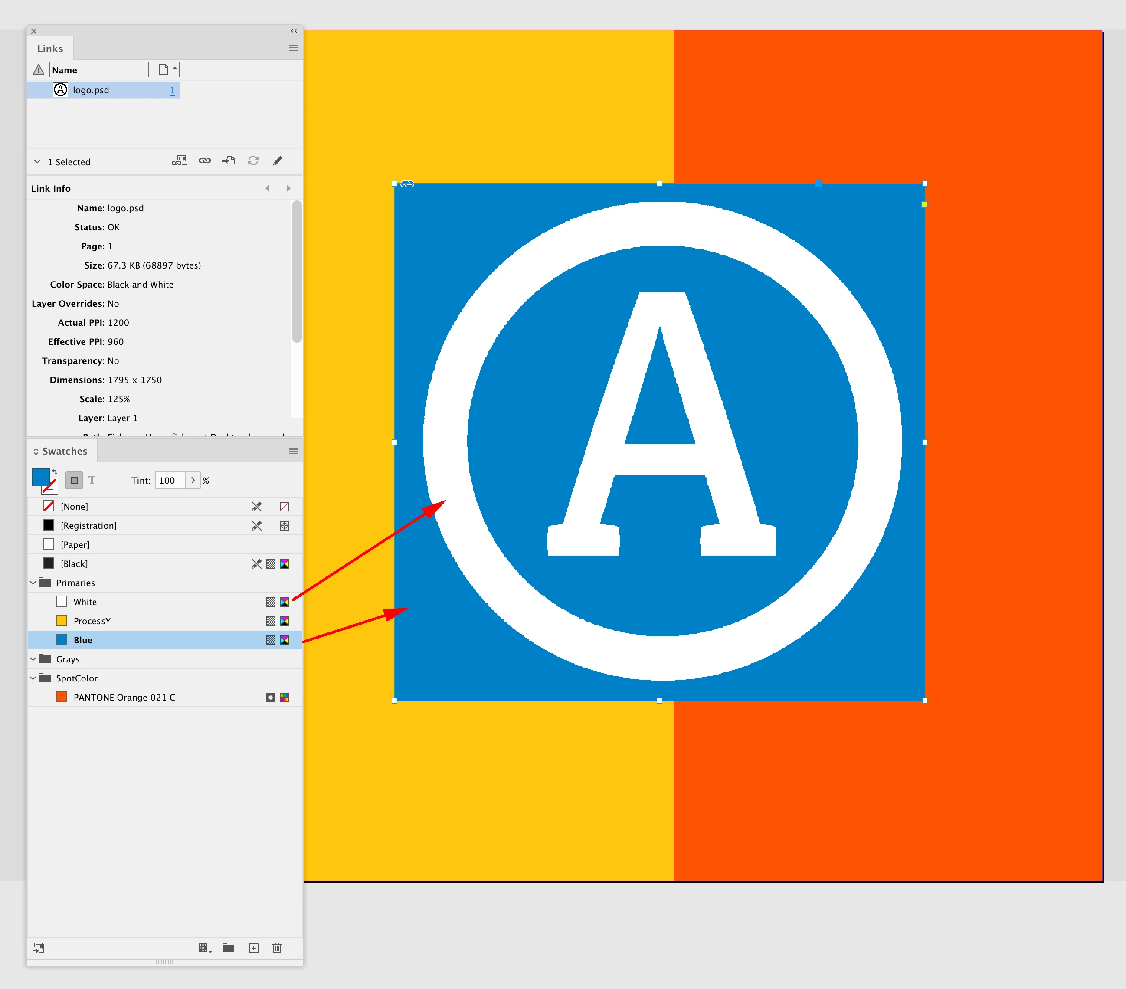This screenshot has height=989, width=1126.
Task: Click page number link for logo.psd
Action: [173, 90]
